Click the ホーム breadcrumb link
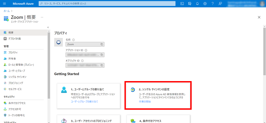 coord(6,11)
